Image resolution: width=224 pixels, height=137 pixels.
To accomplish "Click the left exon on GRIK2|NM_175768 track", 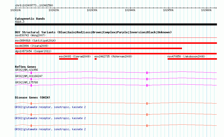I will coord(31,85).
